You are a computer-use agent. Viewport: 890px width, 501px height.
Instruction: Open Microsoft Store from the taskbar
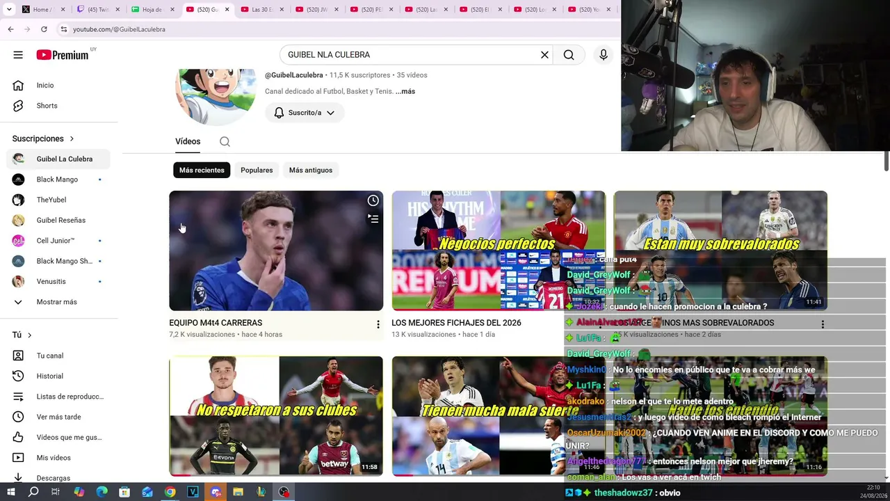pyautogui.click(x=124, y=492)
